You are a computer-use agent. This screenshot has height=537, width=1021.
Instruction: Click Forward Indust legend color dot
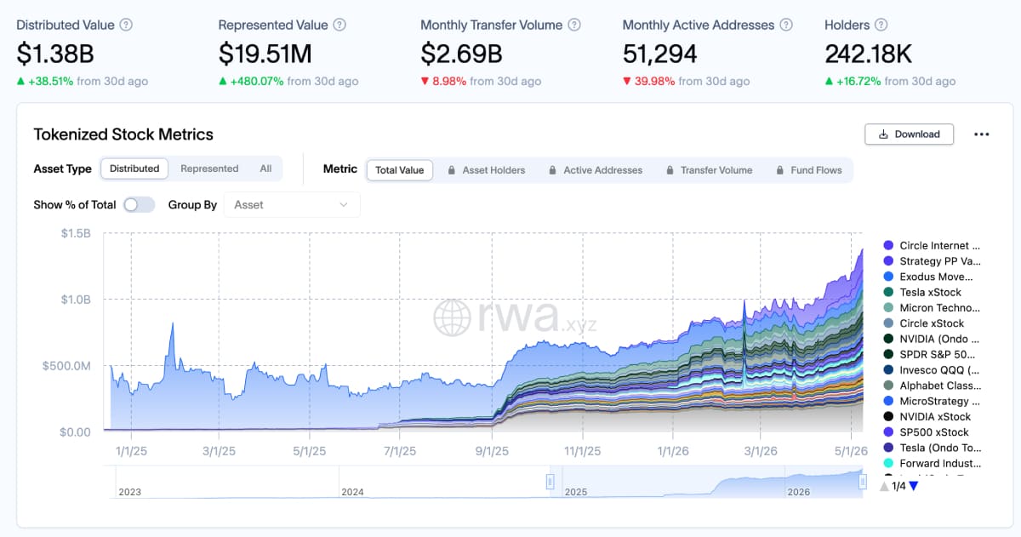click(x=888, y=463)
